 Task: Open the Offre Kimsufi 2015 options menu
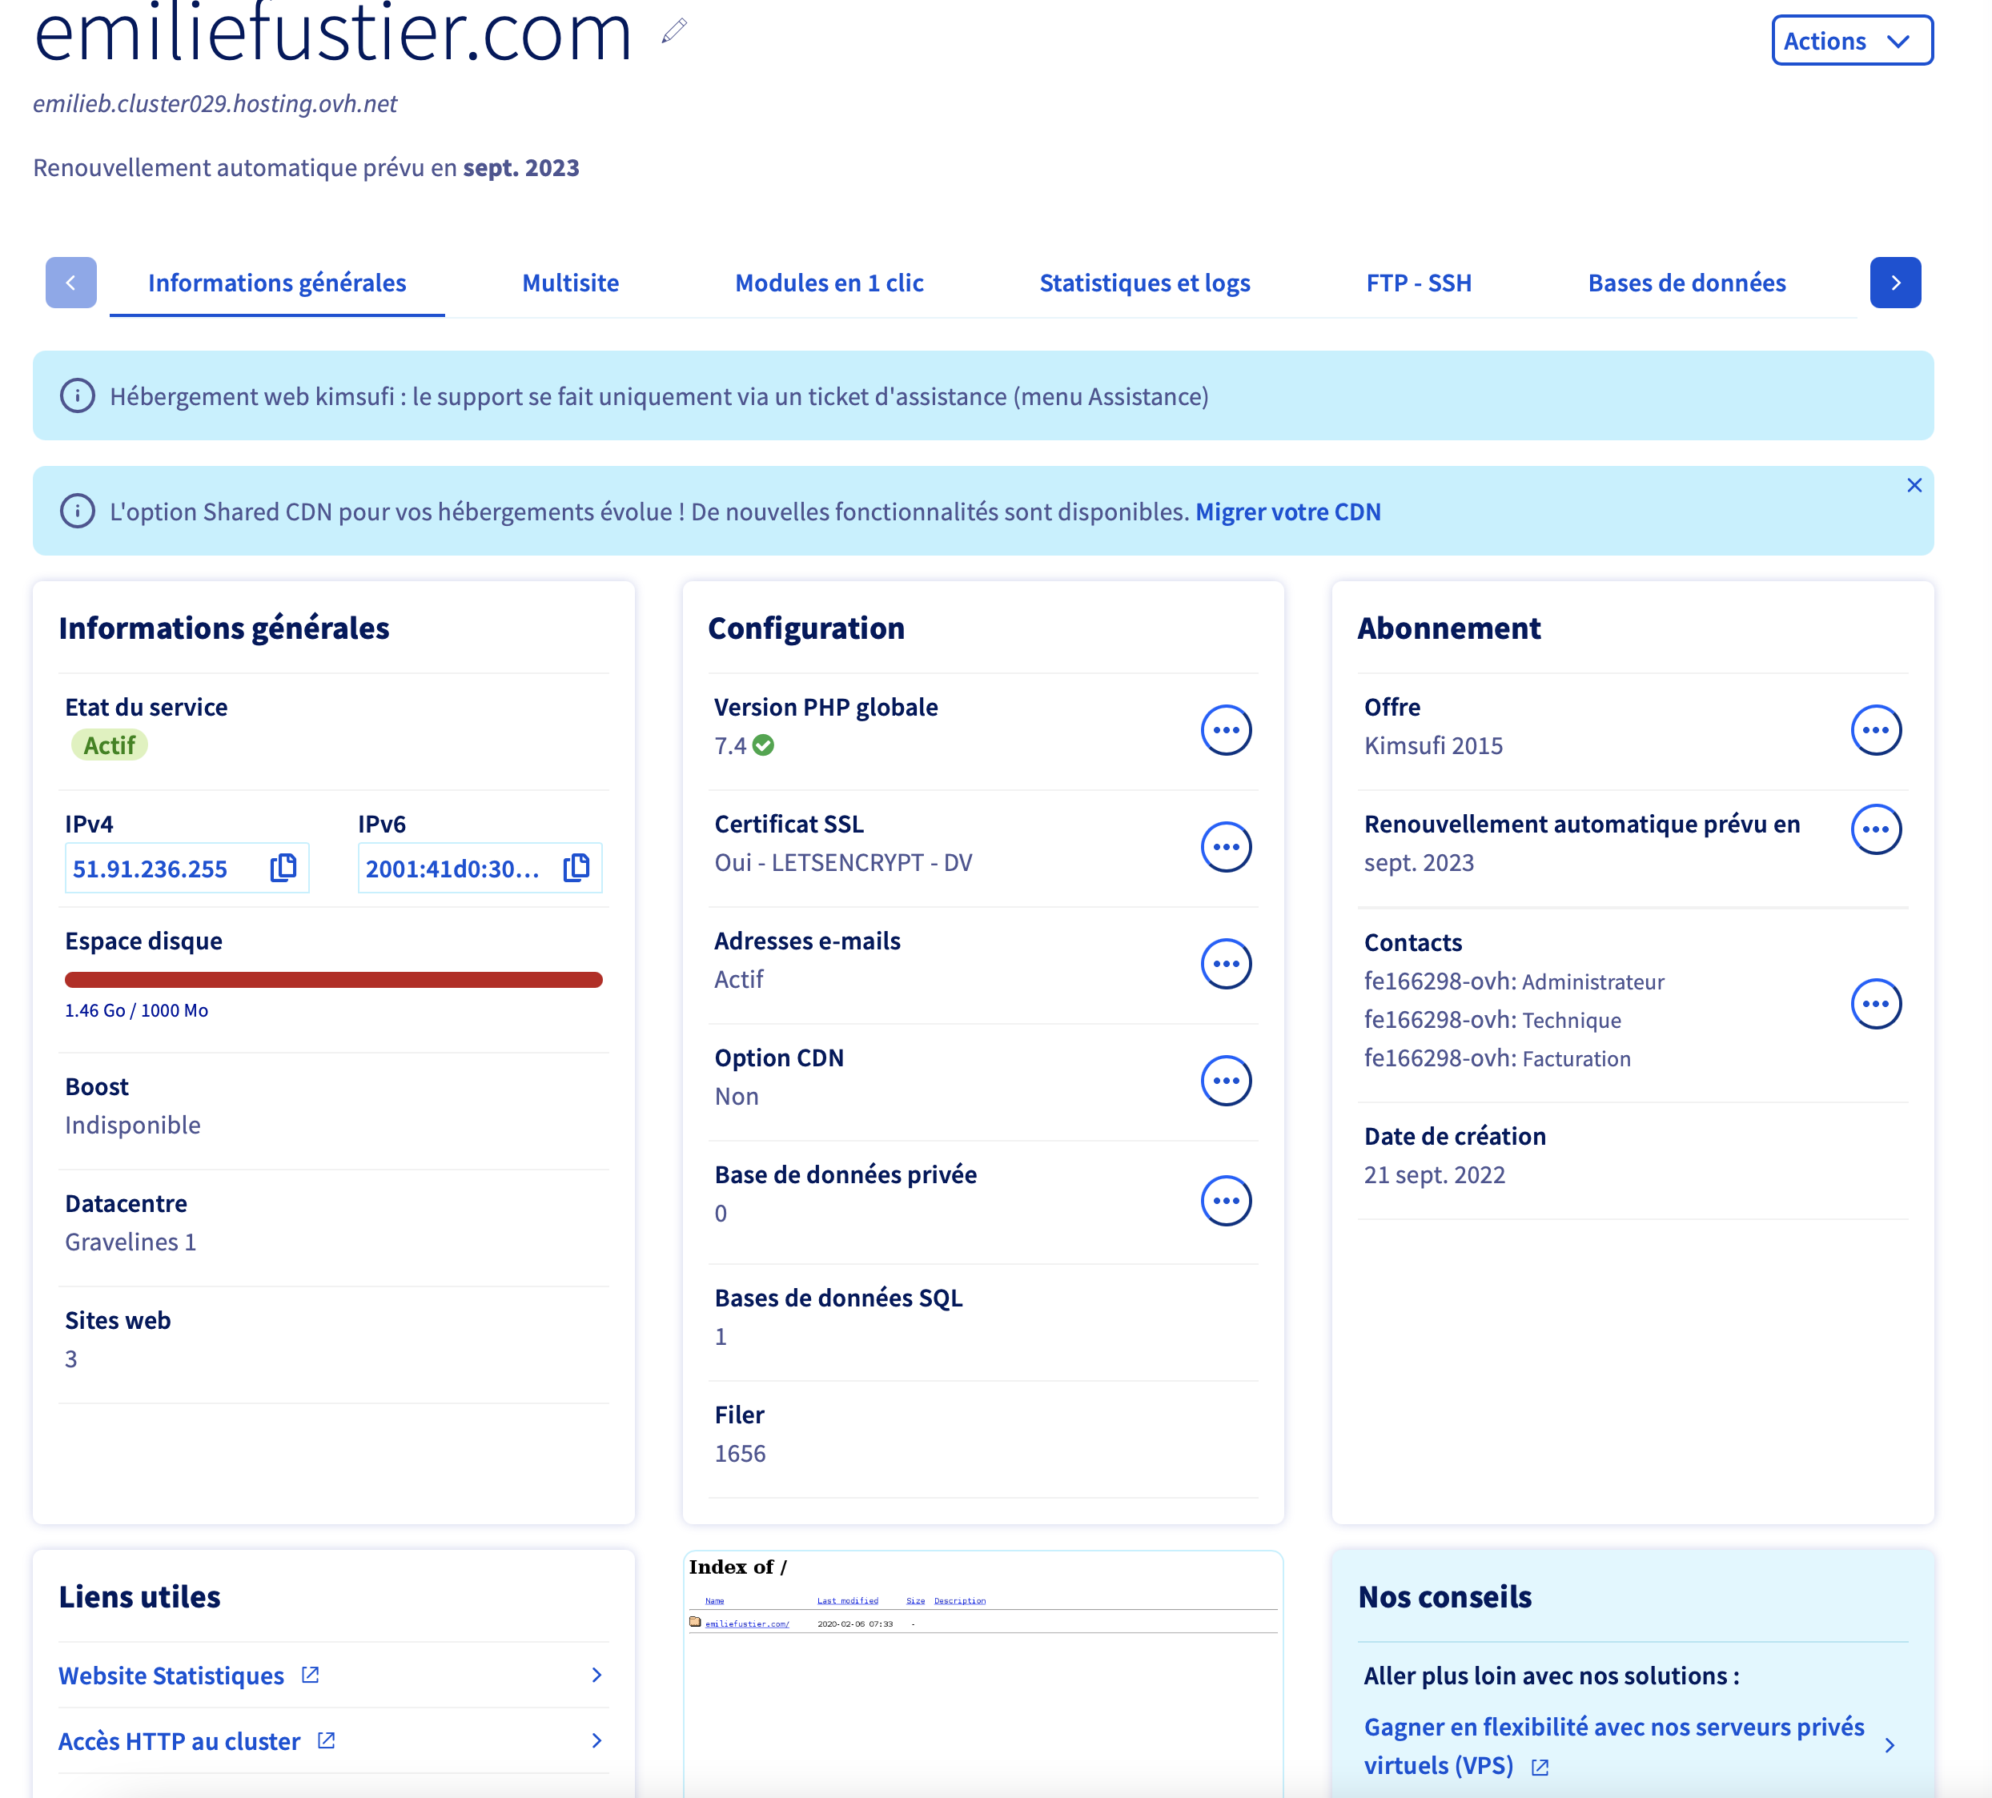(x=1874, y=730)
